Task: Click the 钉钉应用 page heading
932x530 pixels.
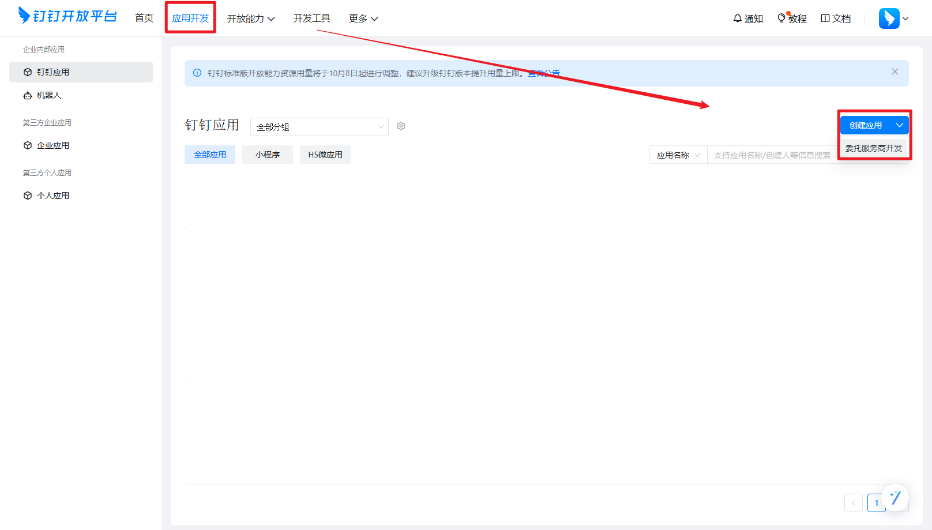Action: pyautogui.click(x=212, y=125)
